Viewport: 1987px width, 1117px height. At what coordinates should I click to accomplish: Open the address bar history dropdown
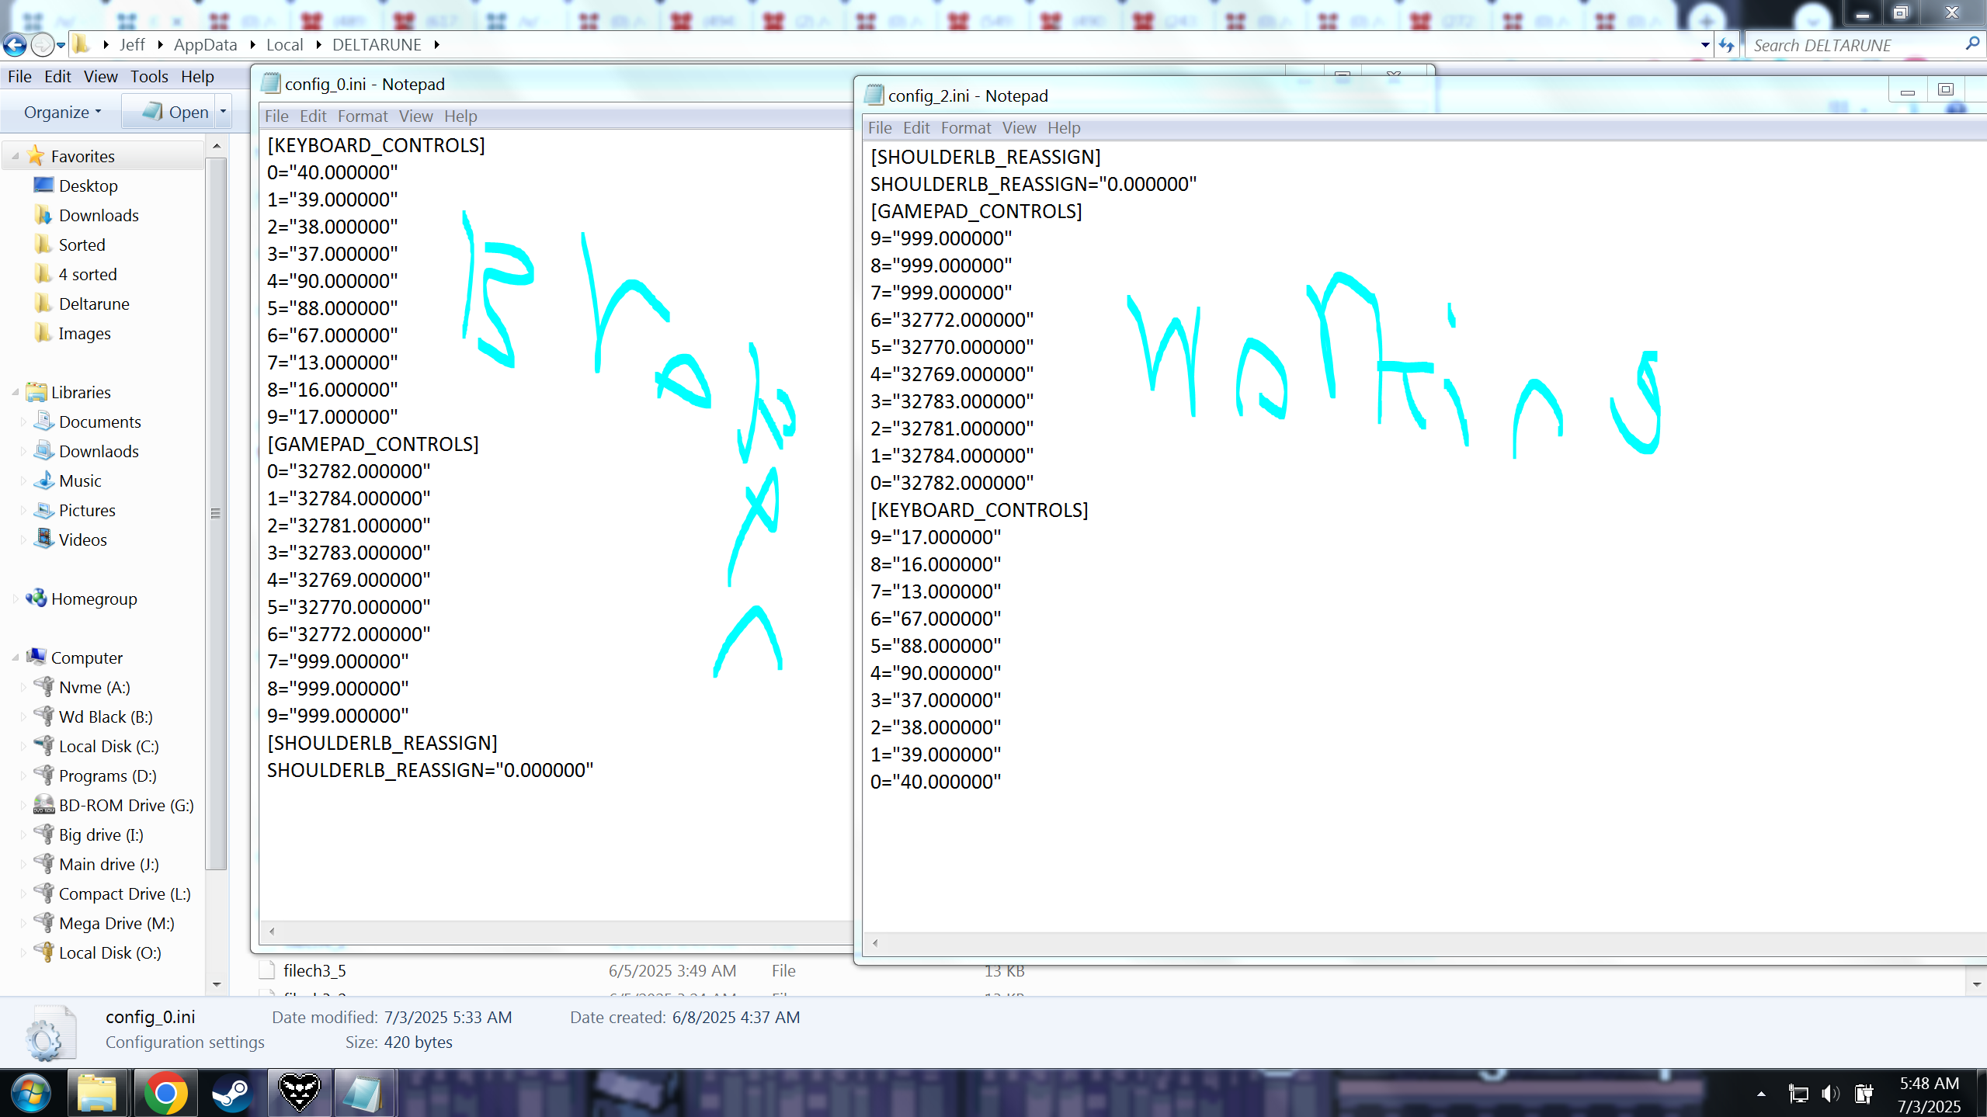coord(1704,45)
